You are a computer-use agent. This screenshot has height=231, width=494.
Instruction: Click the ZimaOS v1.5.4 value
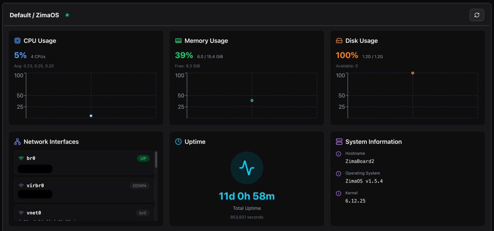point(364,181)
